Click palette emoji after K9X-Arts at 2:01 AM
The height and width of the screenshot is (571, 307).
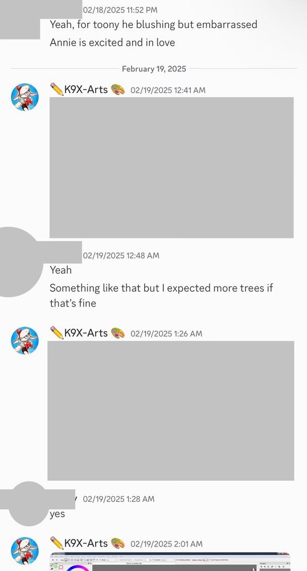pyautogui.click(x=118, y=543)
